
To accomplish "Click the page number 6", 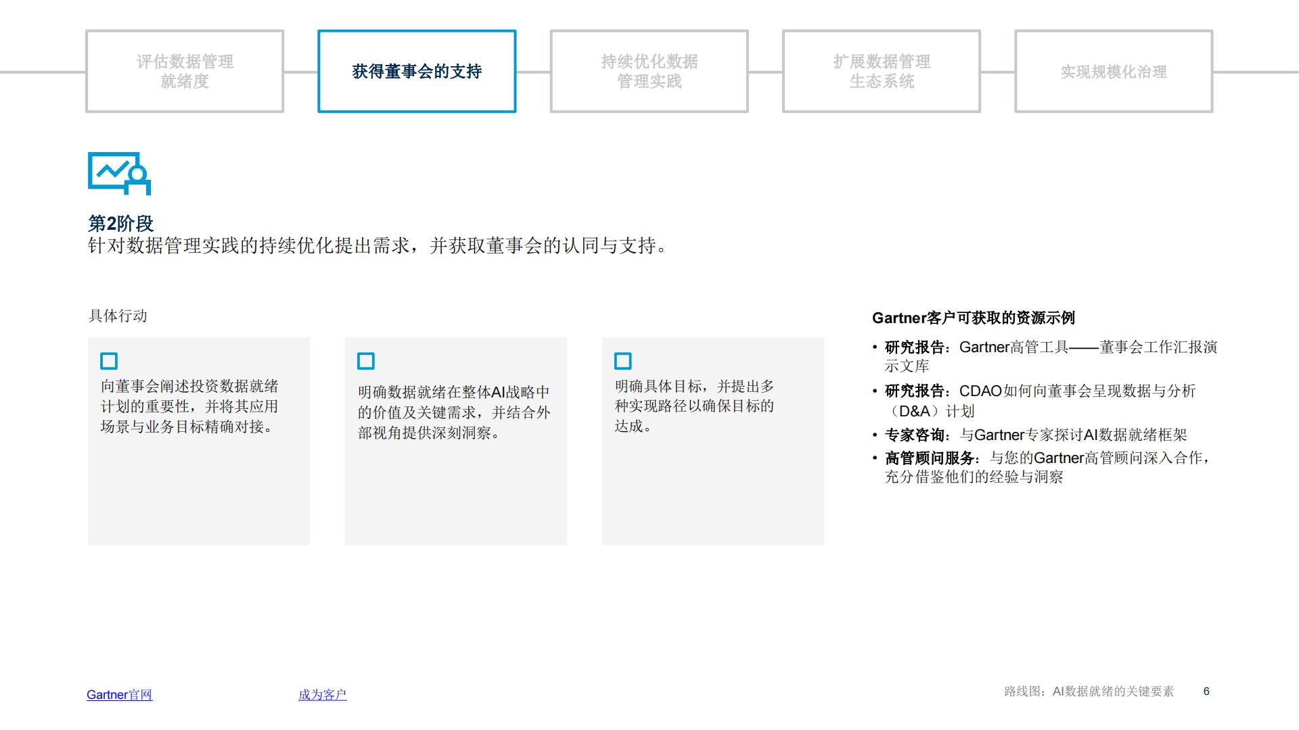I will [1206, 691].
